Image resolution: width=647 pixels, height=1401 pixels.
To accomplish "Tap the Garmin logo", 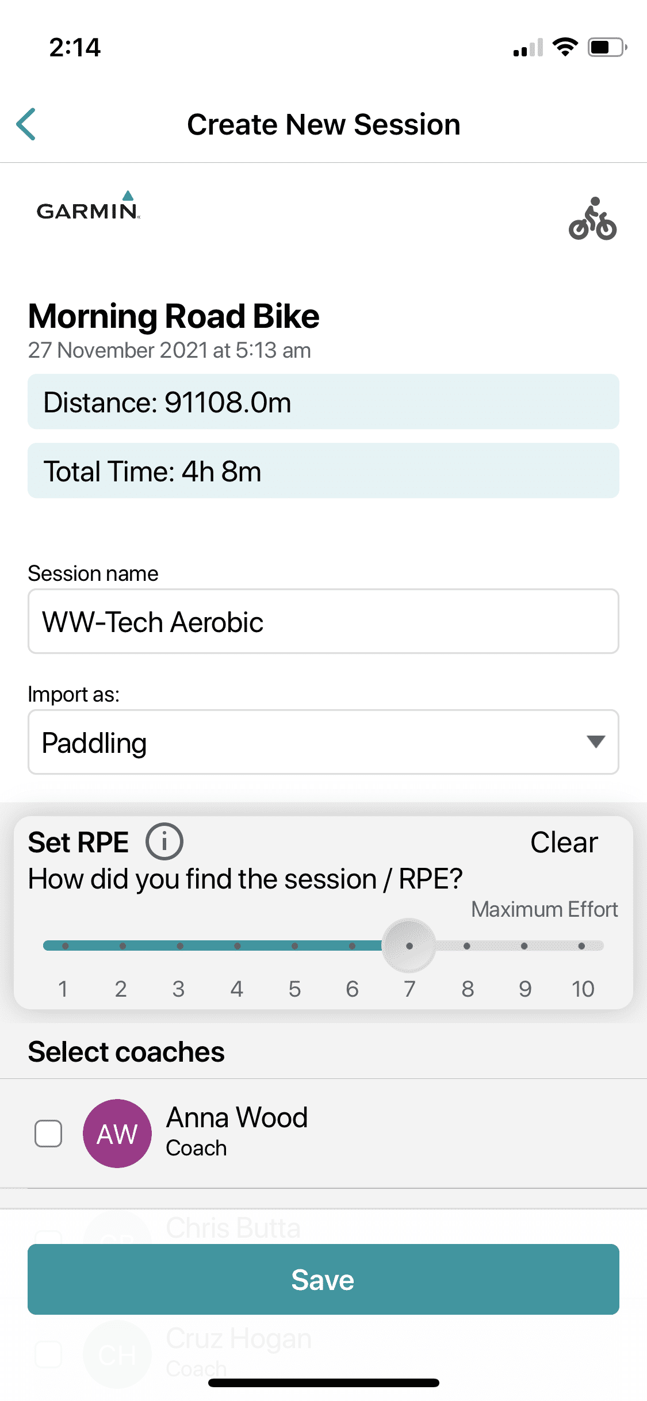I will [x=88, y=205].
